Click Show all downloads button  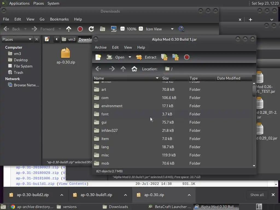(257, 195)
